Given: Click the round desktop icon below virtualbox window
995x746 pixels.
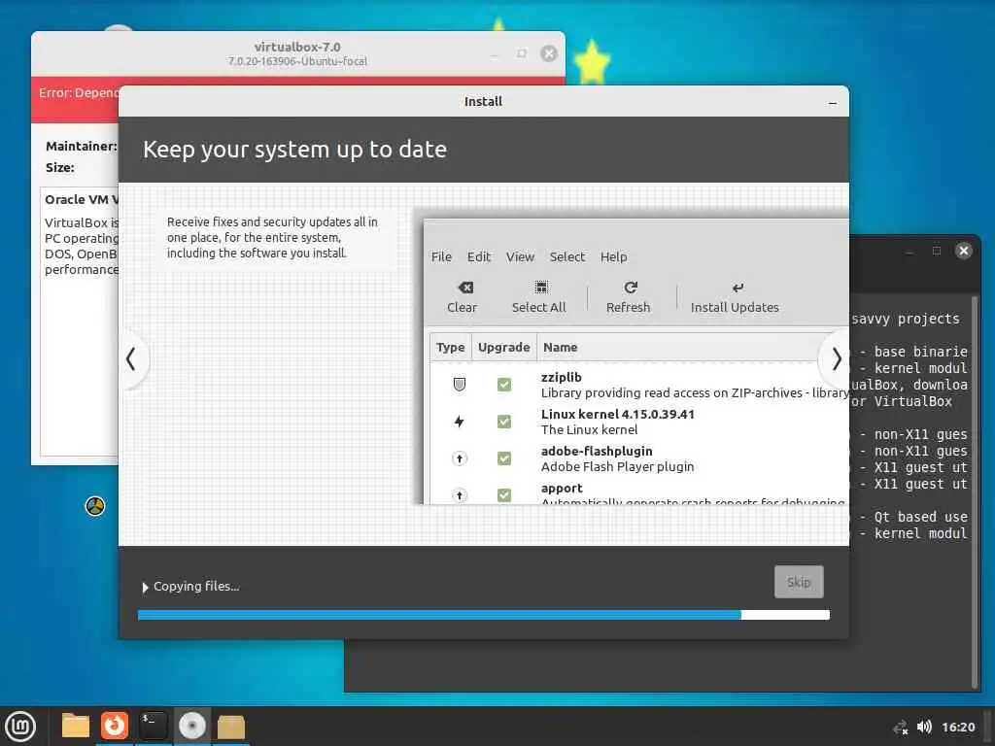Looking at the screenshot, I should (x=95, y=506).
